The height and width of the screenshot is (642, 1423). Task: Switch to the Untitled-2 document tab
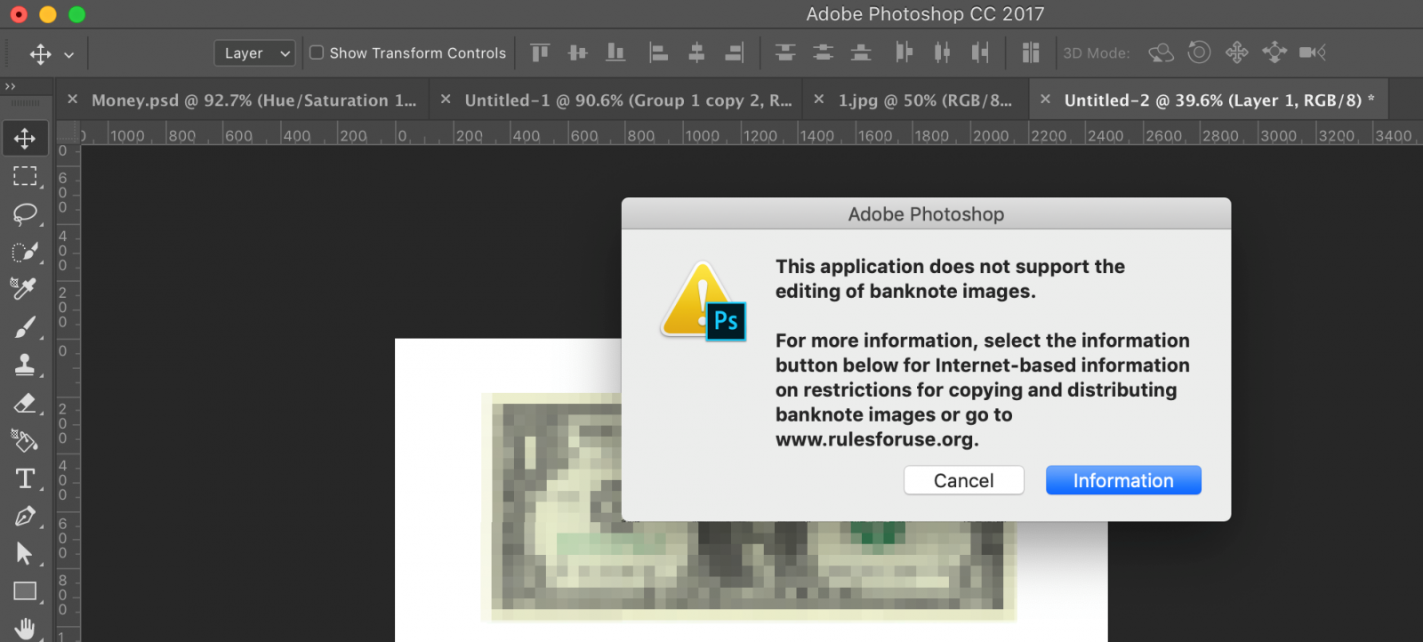tap(1220, 100)
